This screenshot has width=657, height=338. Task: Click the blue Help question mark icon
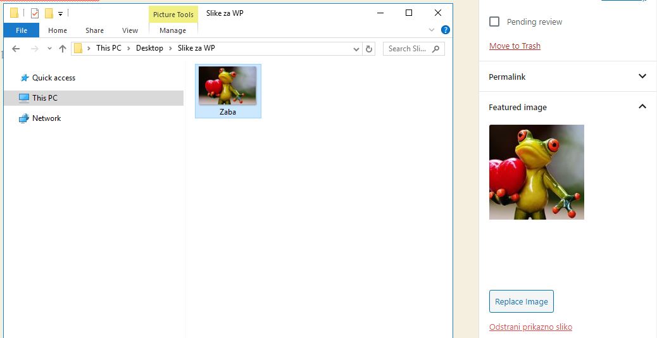445,30
